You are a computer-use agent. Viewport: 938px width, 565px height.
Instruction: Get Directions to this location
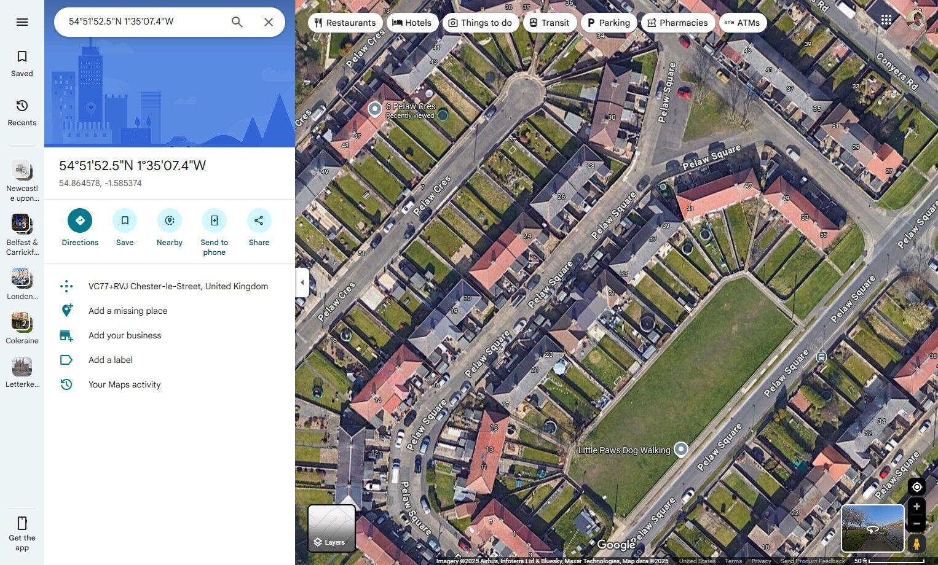(80, 228)
